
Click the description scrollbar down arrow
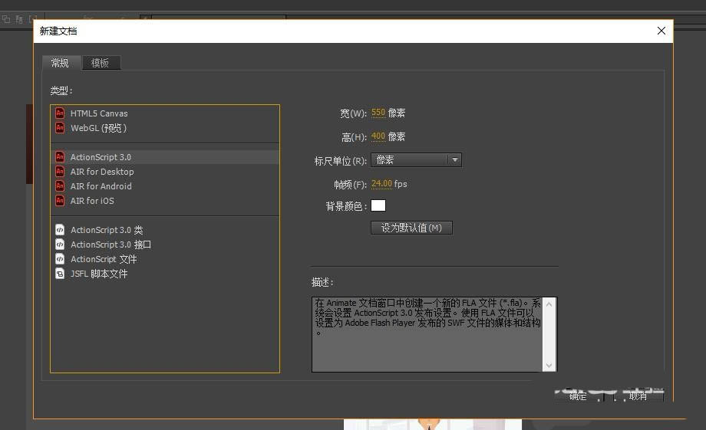click(x=549, y=365)
